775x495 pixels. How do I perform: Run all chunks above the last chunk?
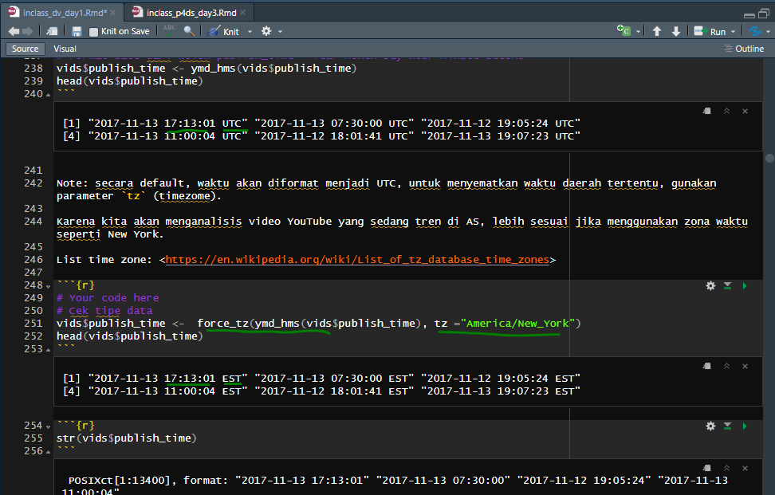[x=727, y=426]
